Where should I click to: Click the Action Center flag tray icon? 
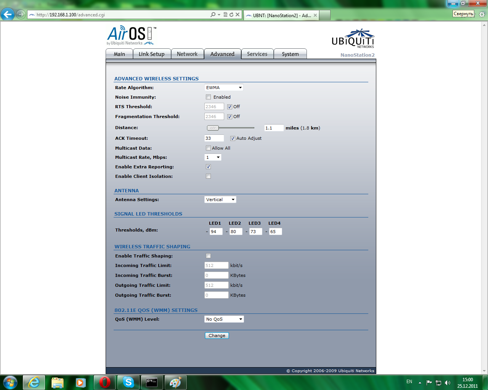tap(429, 382)
